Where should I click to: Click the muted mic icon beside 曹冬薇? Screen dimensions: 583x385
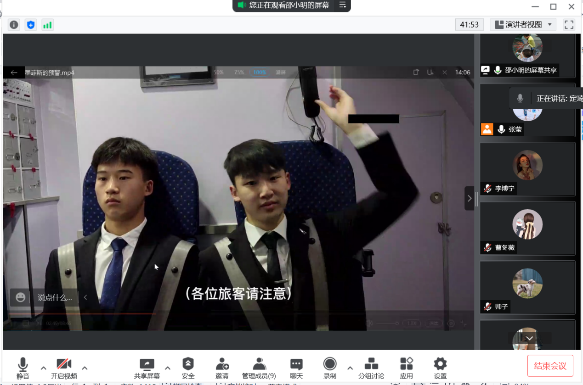487,247
